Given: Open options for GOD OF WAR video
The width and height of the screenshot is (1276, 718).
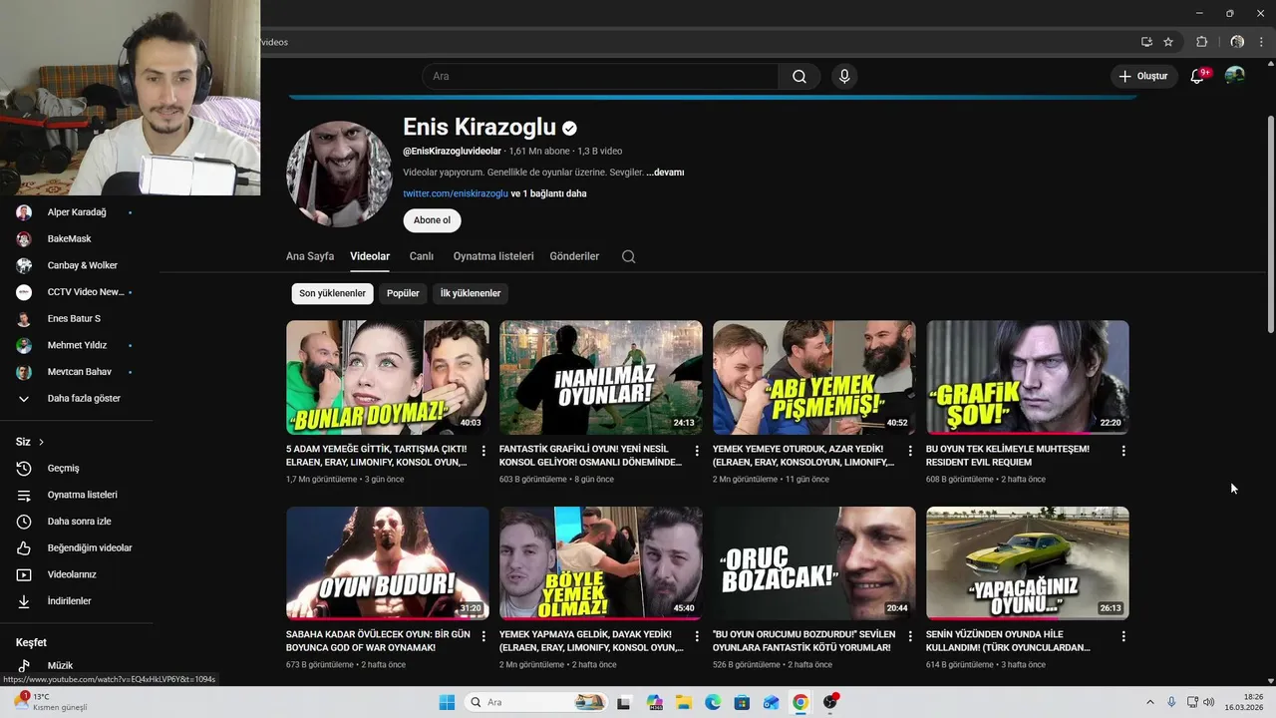Looking at the screenshot, I should [x=483, y=636].
